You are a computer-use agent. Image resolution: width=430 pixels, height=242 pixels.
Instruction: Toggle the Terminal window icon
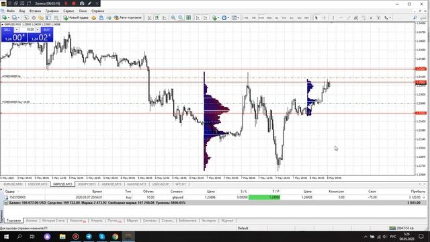tap(48, 18)
